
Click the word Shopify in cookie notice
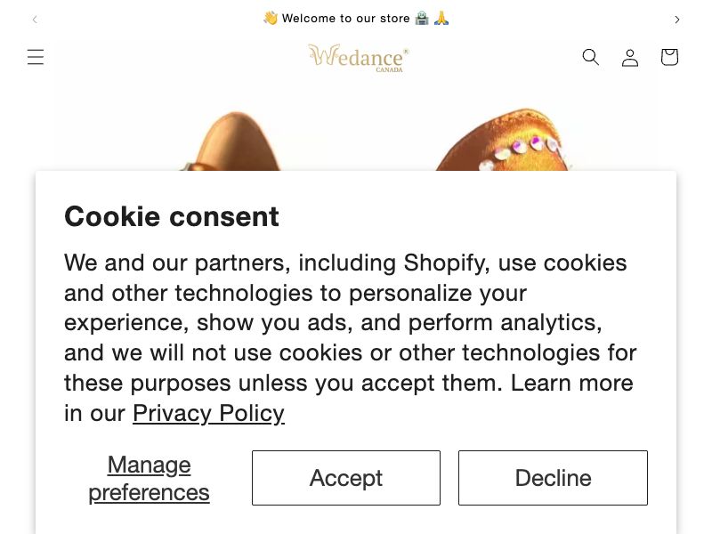[447, 263]
